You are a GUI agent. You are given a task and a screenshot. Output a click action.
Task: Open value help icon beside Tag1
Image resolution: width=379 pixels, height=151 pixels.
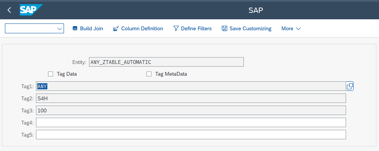[350, 86]
